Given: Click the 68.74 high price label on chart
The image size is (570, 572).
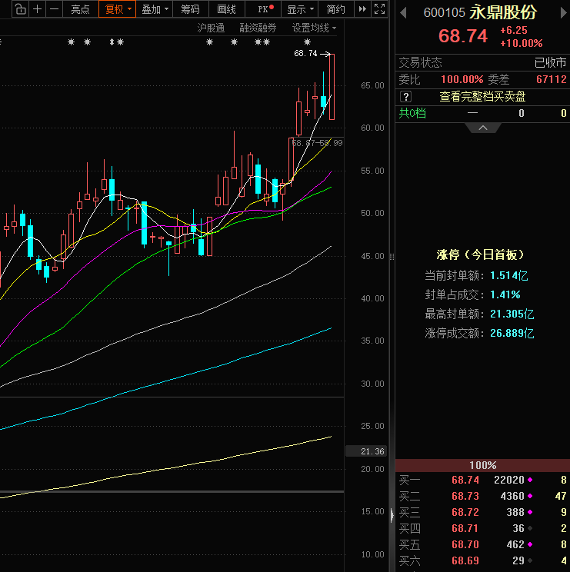Looking at the screenshot, I should click(306, 54).
